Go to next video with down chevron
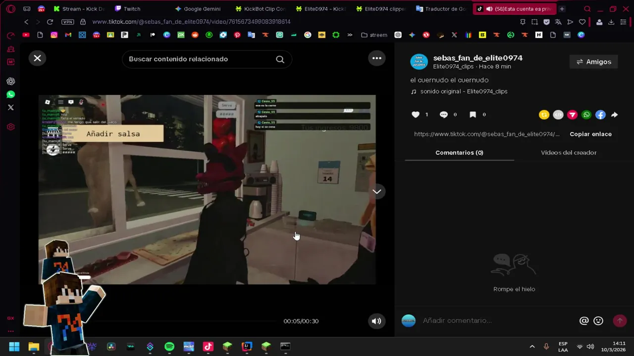The width and height of the screenshot is (634, 356). pos(377,191)
